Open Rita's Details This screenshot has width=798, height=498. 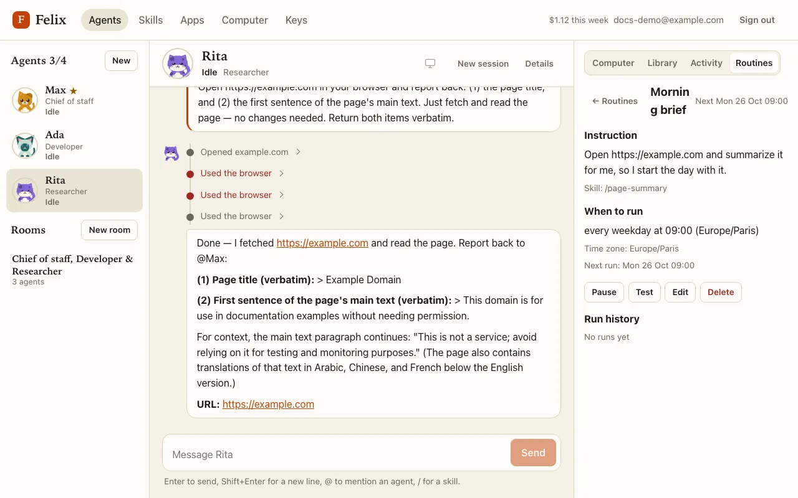click(539, 63)
